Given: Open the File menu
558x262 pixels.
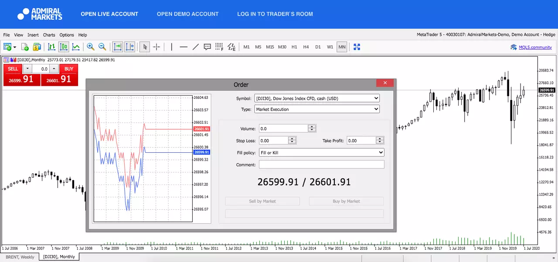Looking at the screenshot, I should (x=7, y=35).
